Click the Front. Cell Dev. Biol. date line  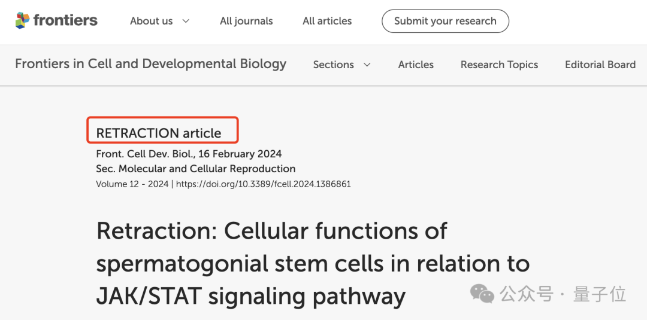[x=189, y=154]
